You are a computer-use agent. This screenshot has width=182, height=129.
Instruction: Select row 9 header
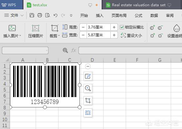click(5, 113)
